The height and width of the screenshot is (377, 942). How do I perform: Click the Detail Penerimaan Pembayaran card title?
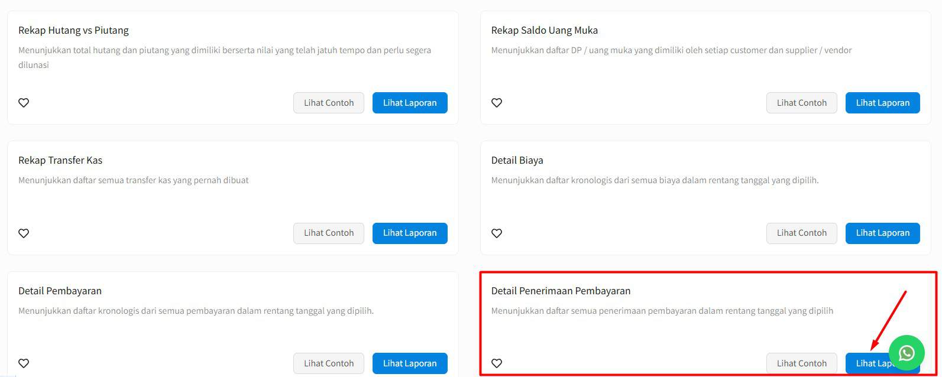tap(561, 291)
